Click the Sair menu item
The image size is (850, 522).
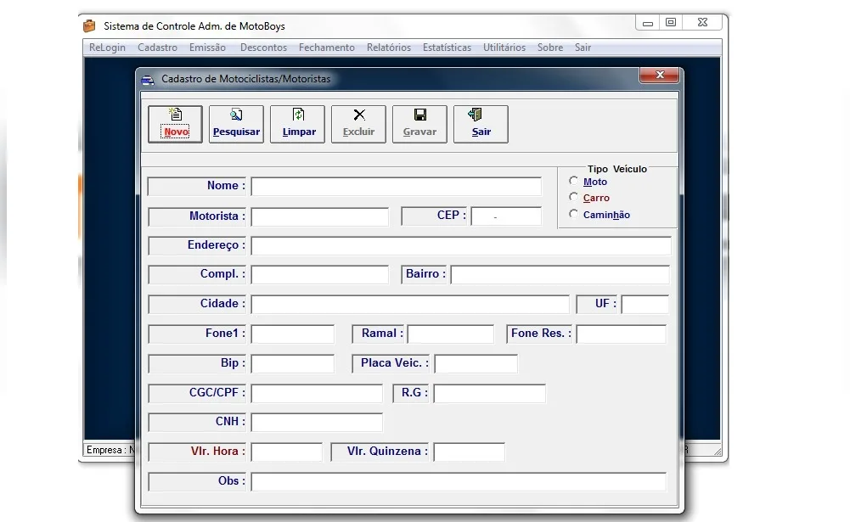[x=583, y=48]
